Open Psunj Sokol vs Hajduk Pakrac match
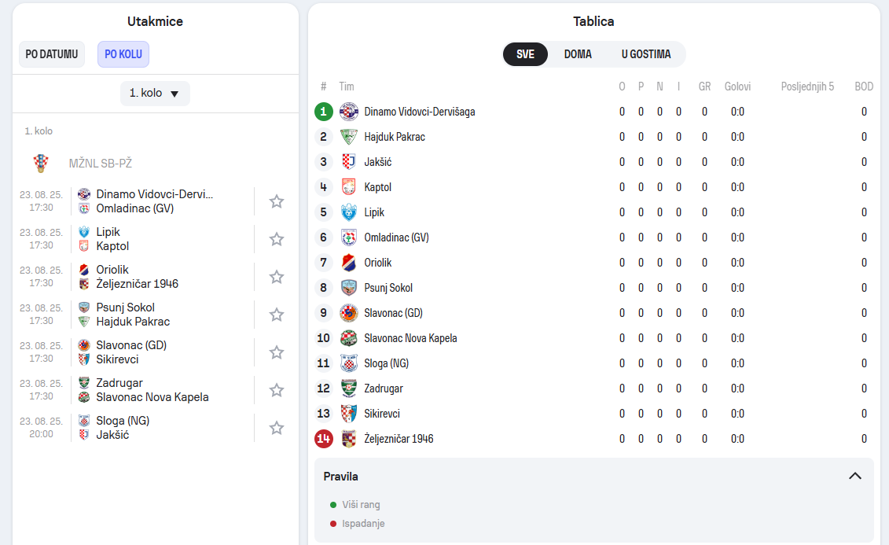 [134, 315]
